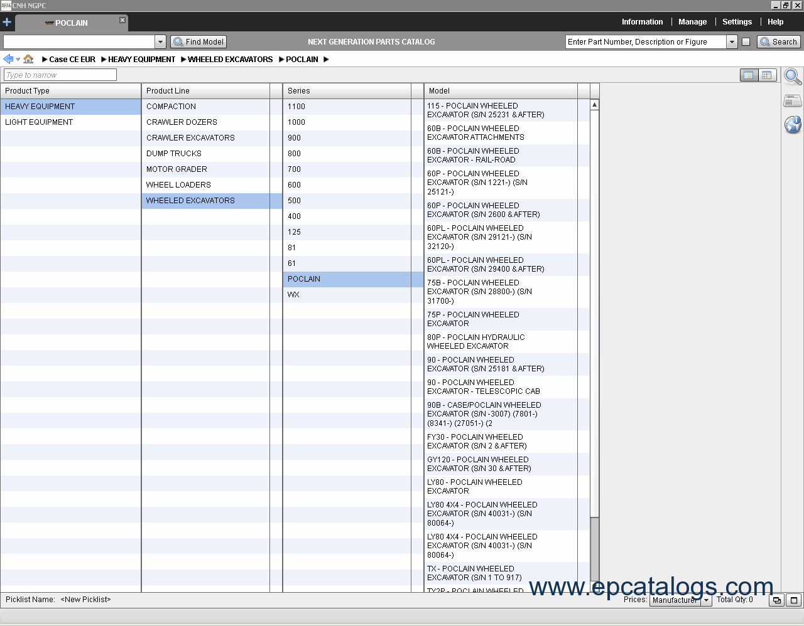Open the Manage menu
This screenshot has width=804, height=626.
coord(692,22)
